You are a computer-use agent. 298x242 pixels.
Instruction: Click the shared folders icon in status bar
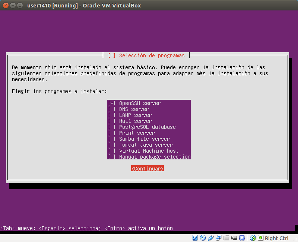coord(226,238)
